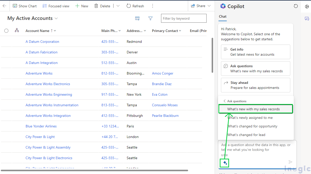Open the Adventure Works Electronics account
311x174 pixels.
point(48,84)
